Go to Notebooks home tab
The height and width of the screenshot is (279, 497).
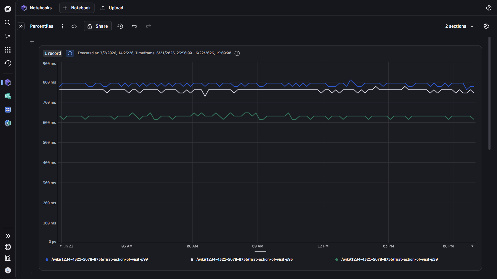pyautogui.click(x=37, y=8)
